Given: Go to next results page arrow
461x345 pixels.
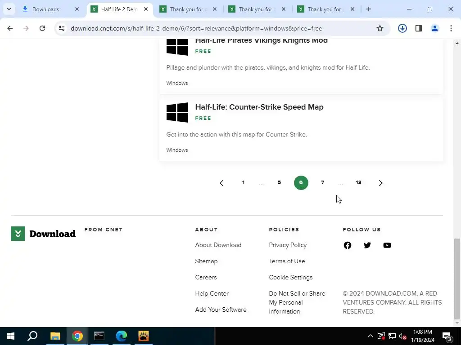Looking at the screenshot, I should tap(380, 183).
